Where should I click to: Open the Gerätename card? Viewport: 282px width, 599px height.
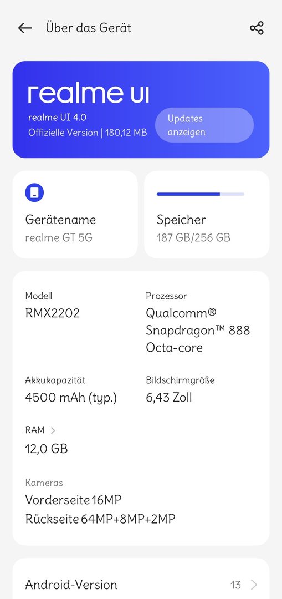(x=75, y=215)
